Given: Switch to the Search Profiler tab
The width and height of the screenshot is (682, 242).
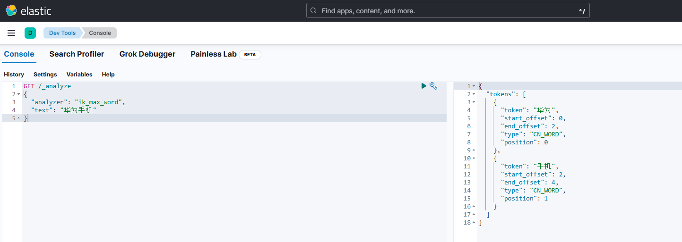Looking at the screenshot, I should point(77,54).
